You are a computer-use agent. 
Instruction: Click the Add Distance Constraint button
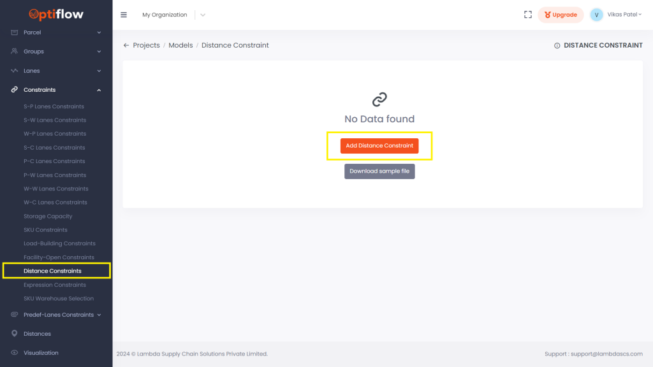pyautogui.click(x=379, y=146)
